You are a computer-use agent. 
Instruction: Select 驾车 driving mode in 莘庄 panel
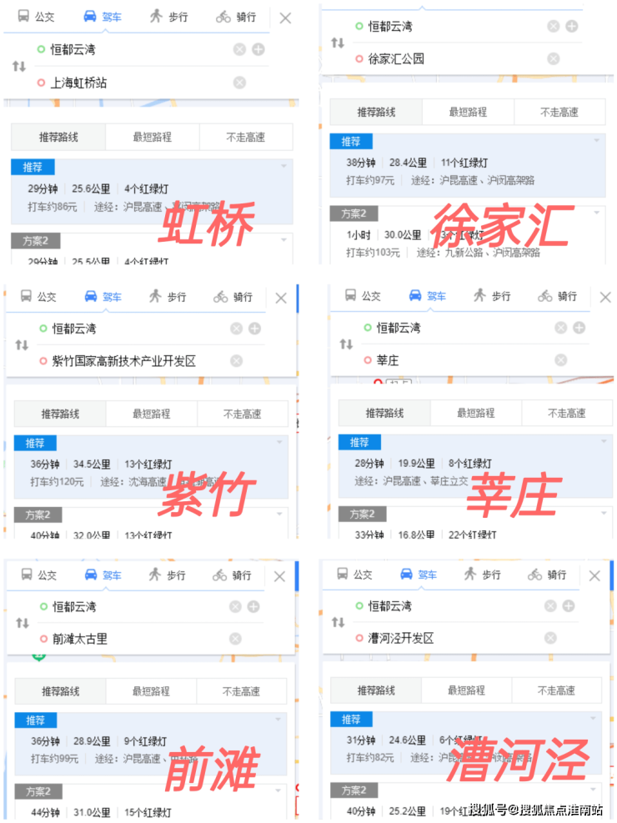coord(427,296)
